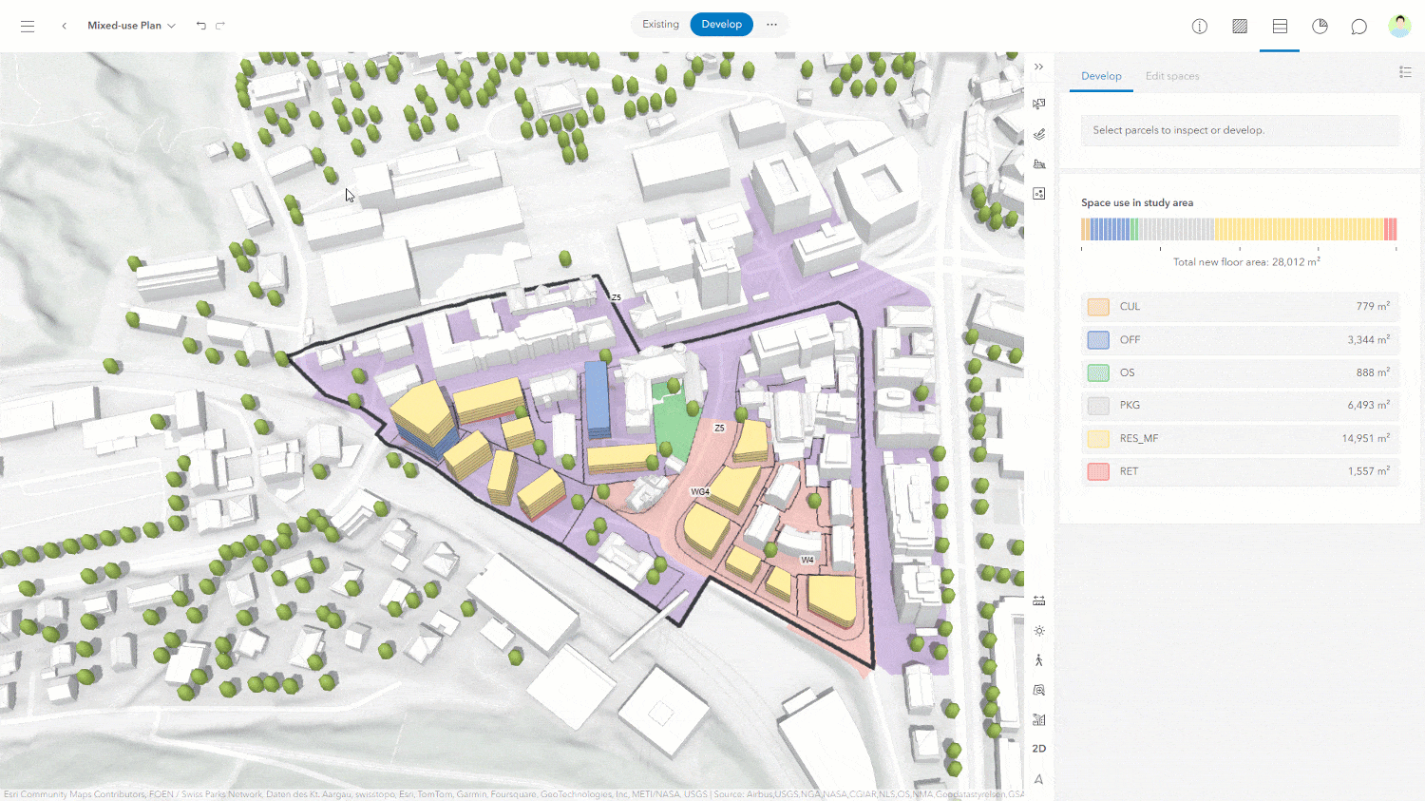Switch the plan view to Existing
This screenshot has height=801, width=1425.
coord(660,24)
